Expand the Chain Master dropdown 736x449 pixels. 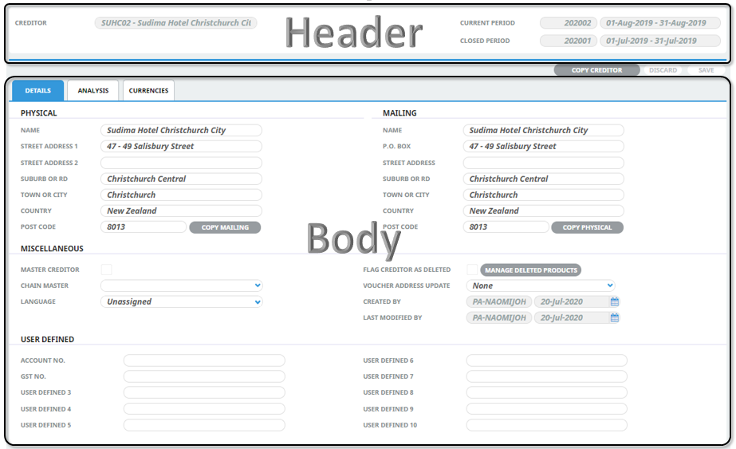[x=258, y=286]
